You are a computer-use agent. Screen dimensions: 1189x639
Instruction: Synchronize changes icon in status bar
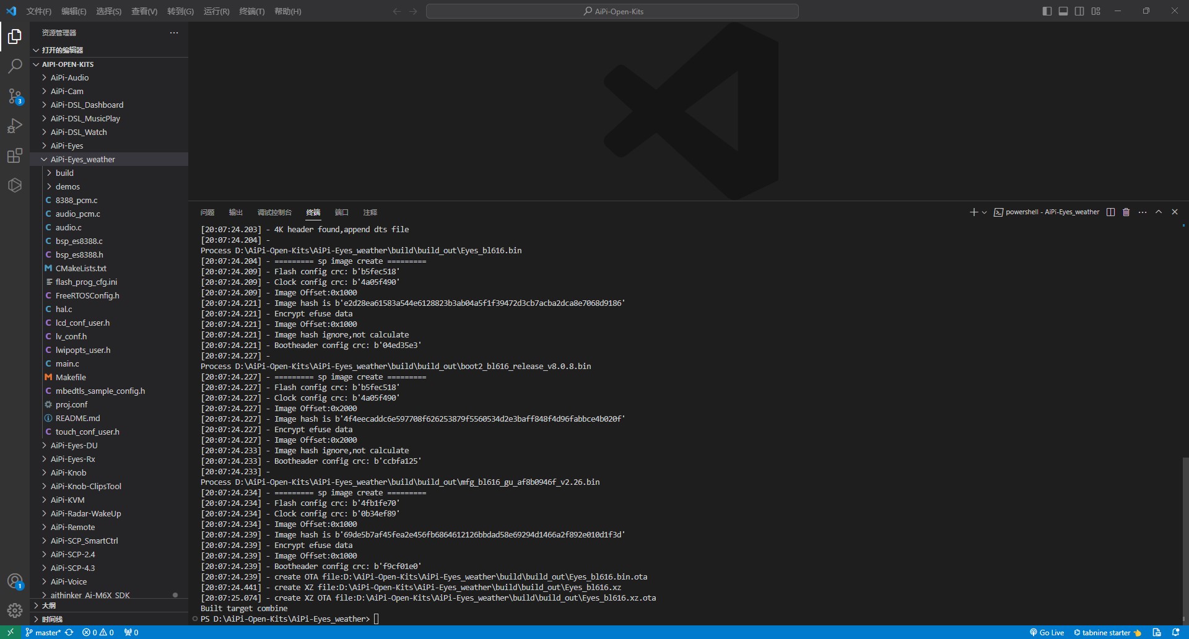(x=69, y=632)
